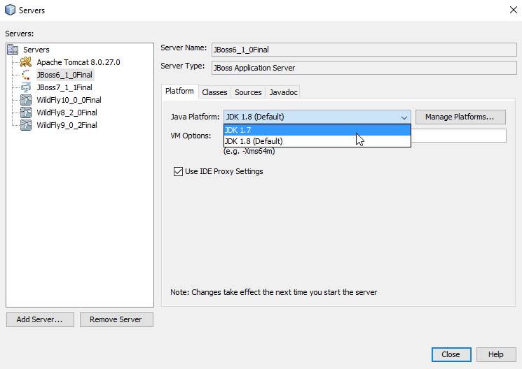This screenshot has height=369, width=522.
Task: Click the changes-take-effect note text
Action: coord(274,292)
